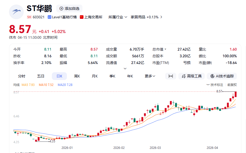Click the current price 8.57 元
The height and width of the screenshot is (153, 246).
coord(23,29)
